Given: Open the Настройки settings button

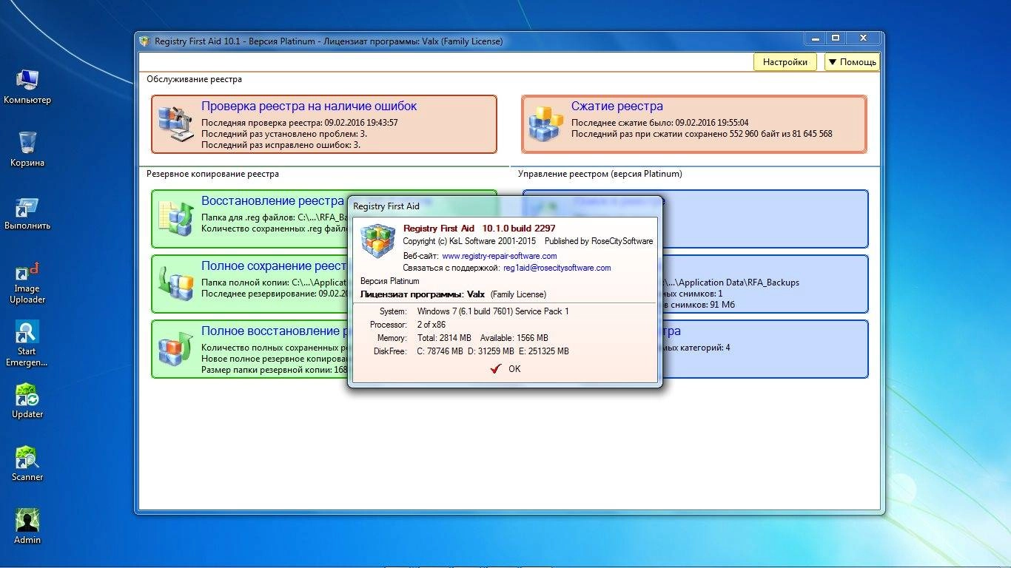Looking at the screenshot, I should click(x=785, y=62).
